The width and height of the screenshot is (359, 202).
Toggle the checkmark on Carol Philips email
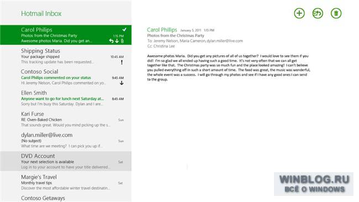tap(124, 29)
